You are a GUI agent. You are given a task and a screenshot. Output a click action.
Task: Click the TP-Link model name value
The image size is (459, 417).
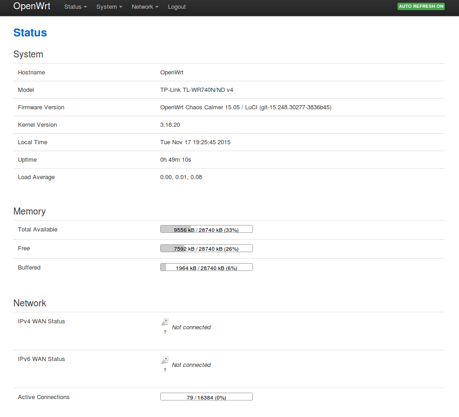[196, 90]
